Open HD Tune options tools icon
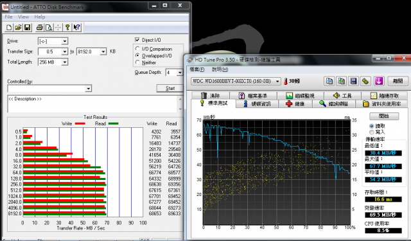 click(x=365, y=81)
